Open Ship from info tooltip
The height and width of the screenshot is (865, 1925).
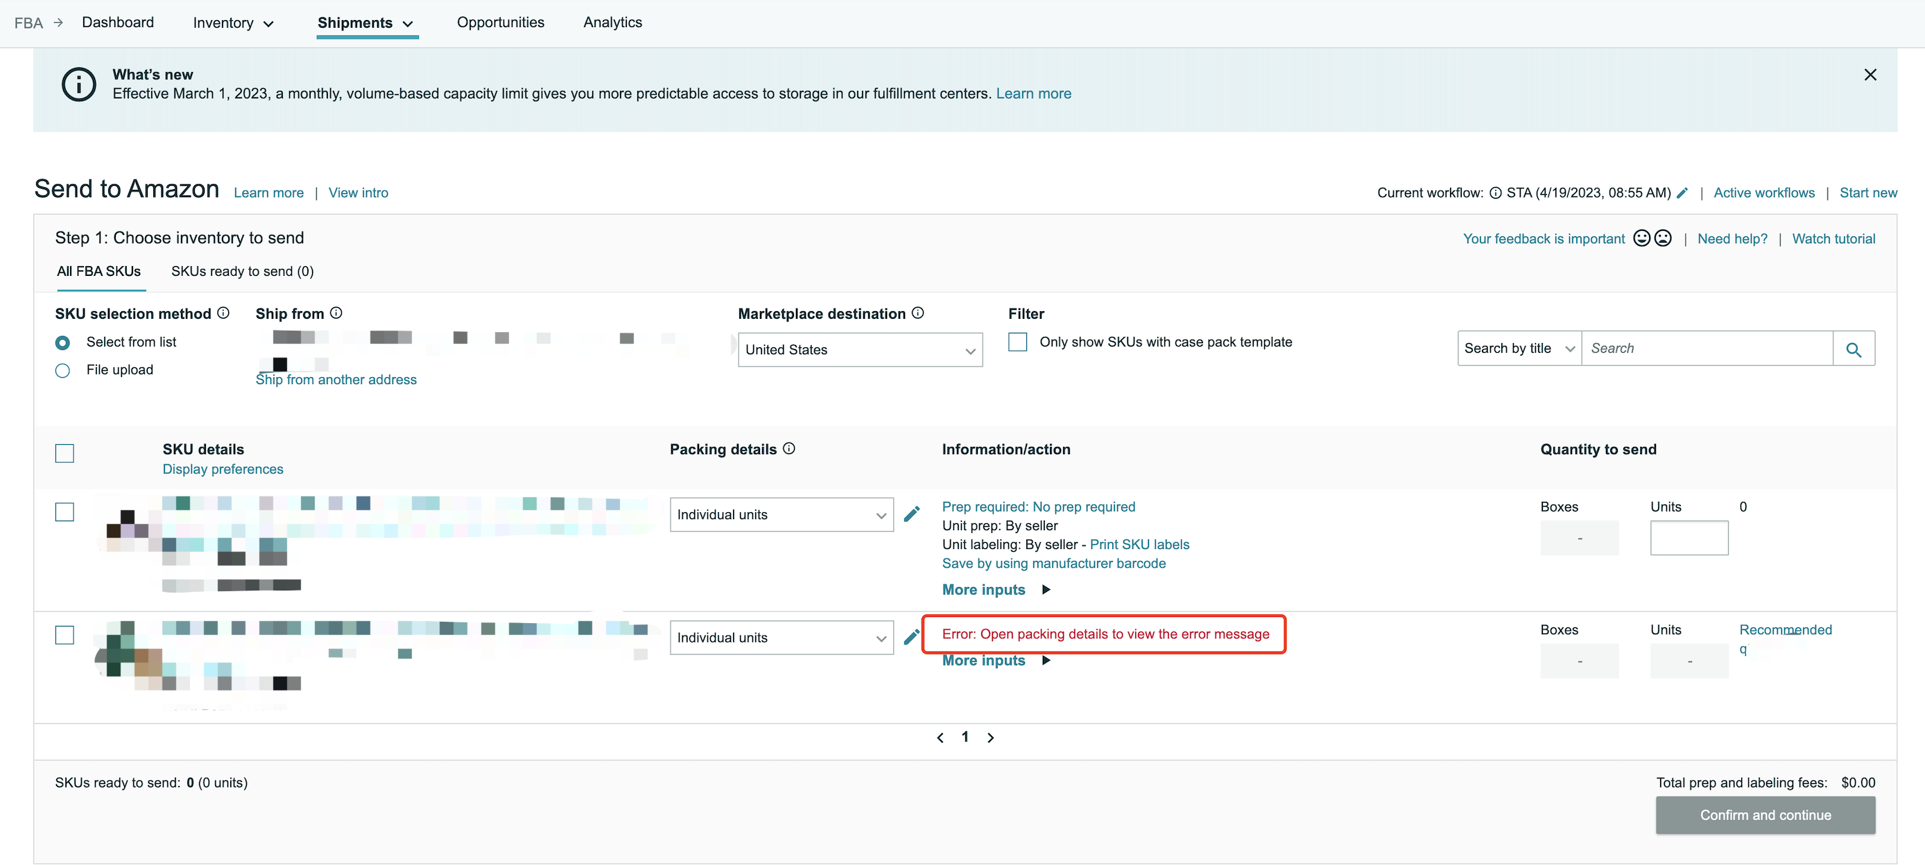(336, 313)
